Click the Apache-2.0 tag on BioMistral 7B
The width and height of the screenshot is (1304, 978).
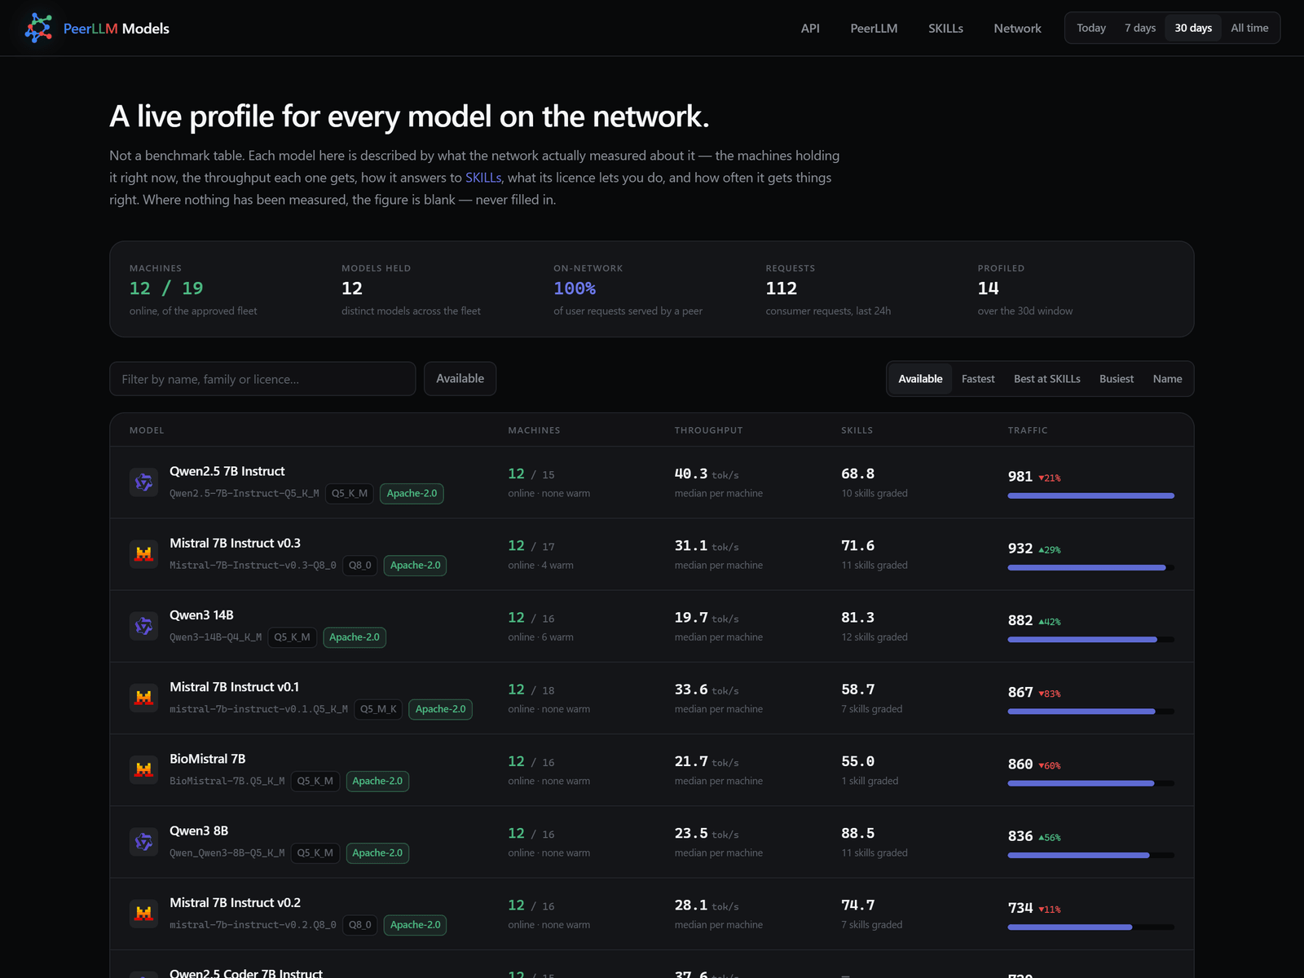pos(377,781)
